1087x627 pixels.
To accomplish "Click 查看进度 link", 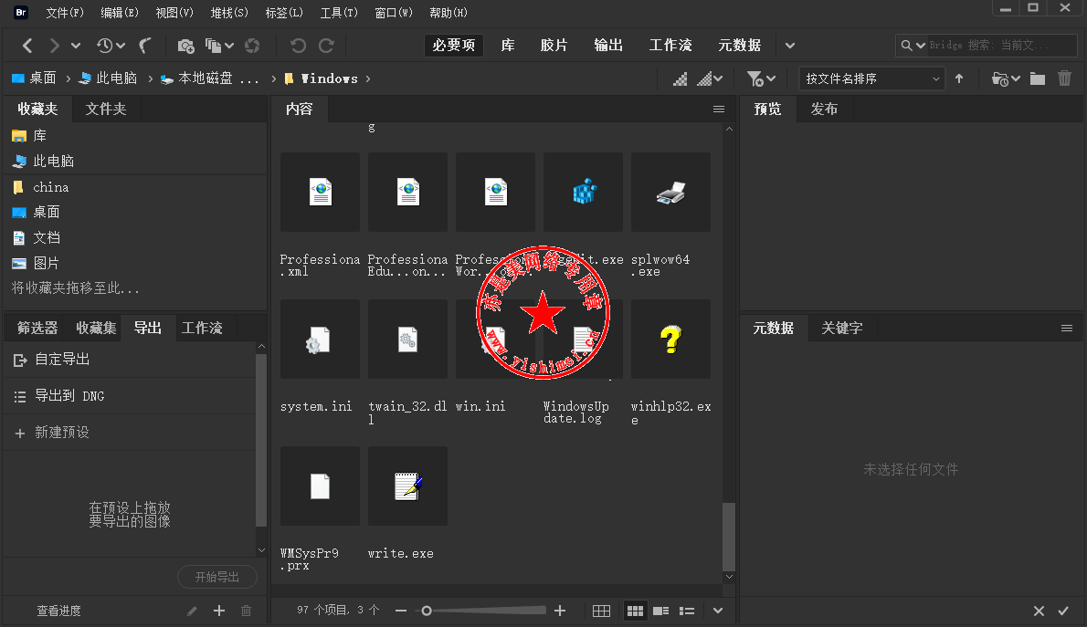I will click(x=59, y=611).
